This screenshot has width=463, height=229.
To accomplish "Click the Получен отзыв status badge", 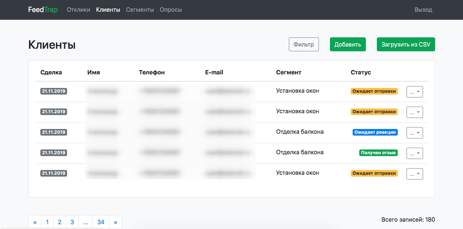I will tap(378, 153).
